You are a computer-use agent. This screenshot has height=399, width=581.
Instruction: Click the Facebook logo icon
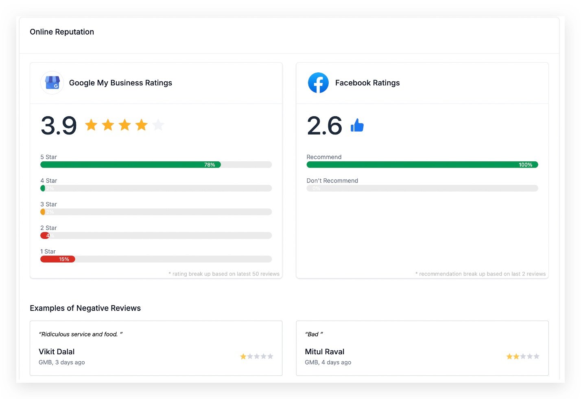click(x=318, y=83)
